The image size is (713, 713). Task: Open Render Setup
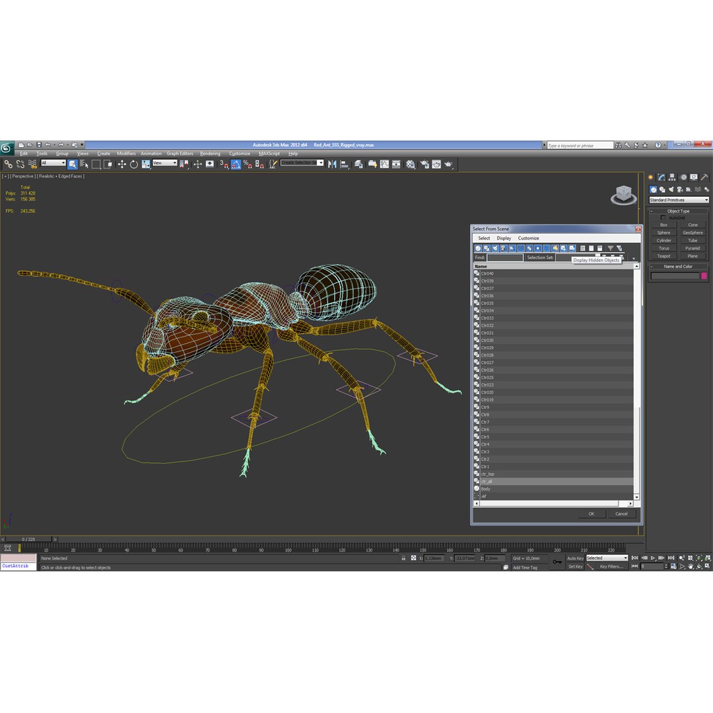(x=424, y=164)
